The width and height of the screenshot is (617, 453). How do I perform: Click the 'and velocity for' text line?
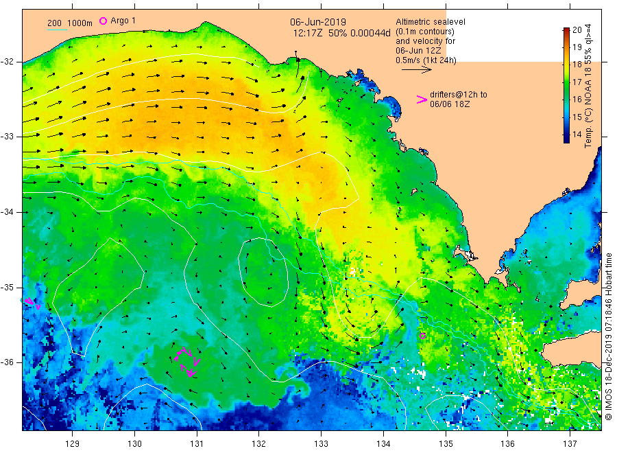(425, 41)
